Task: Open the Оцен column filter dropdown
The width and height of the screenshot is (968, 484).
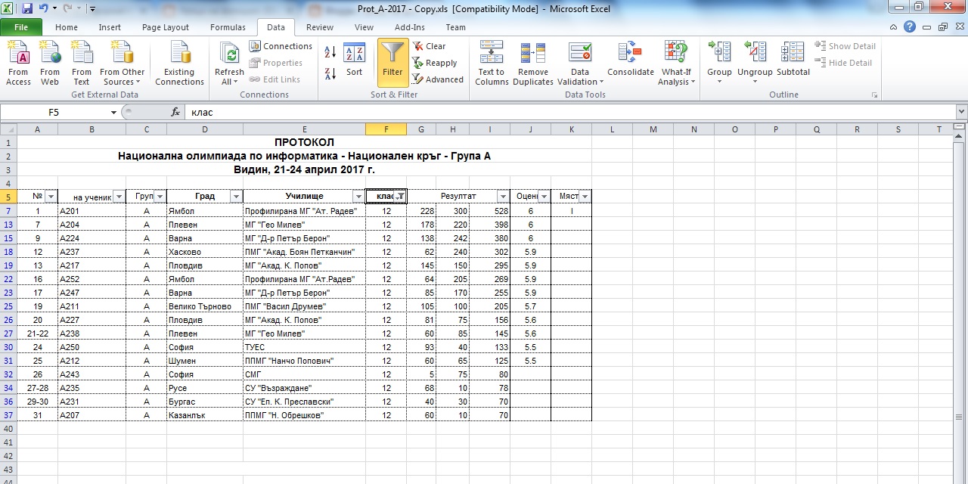Action: click(544, 197)
